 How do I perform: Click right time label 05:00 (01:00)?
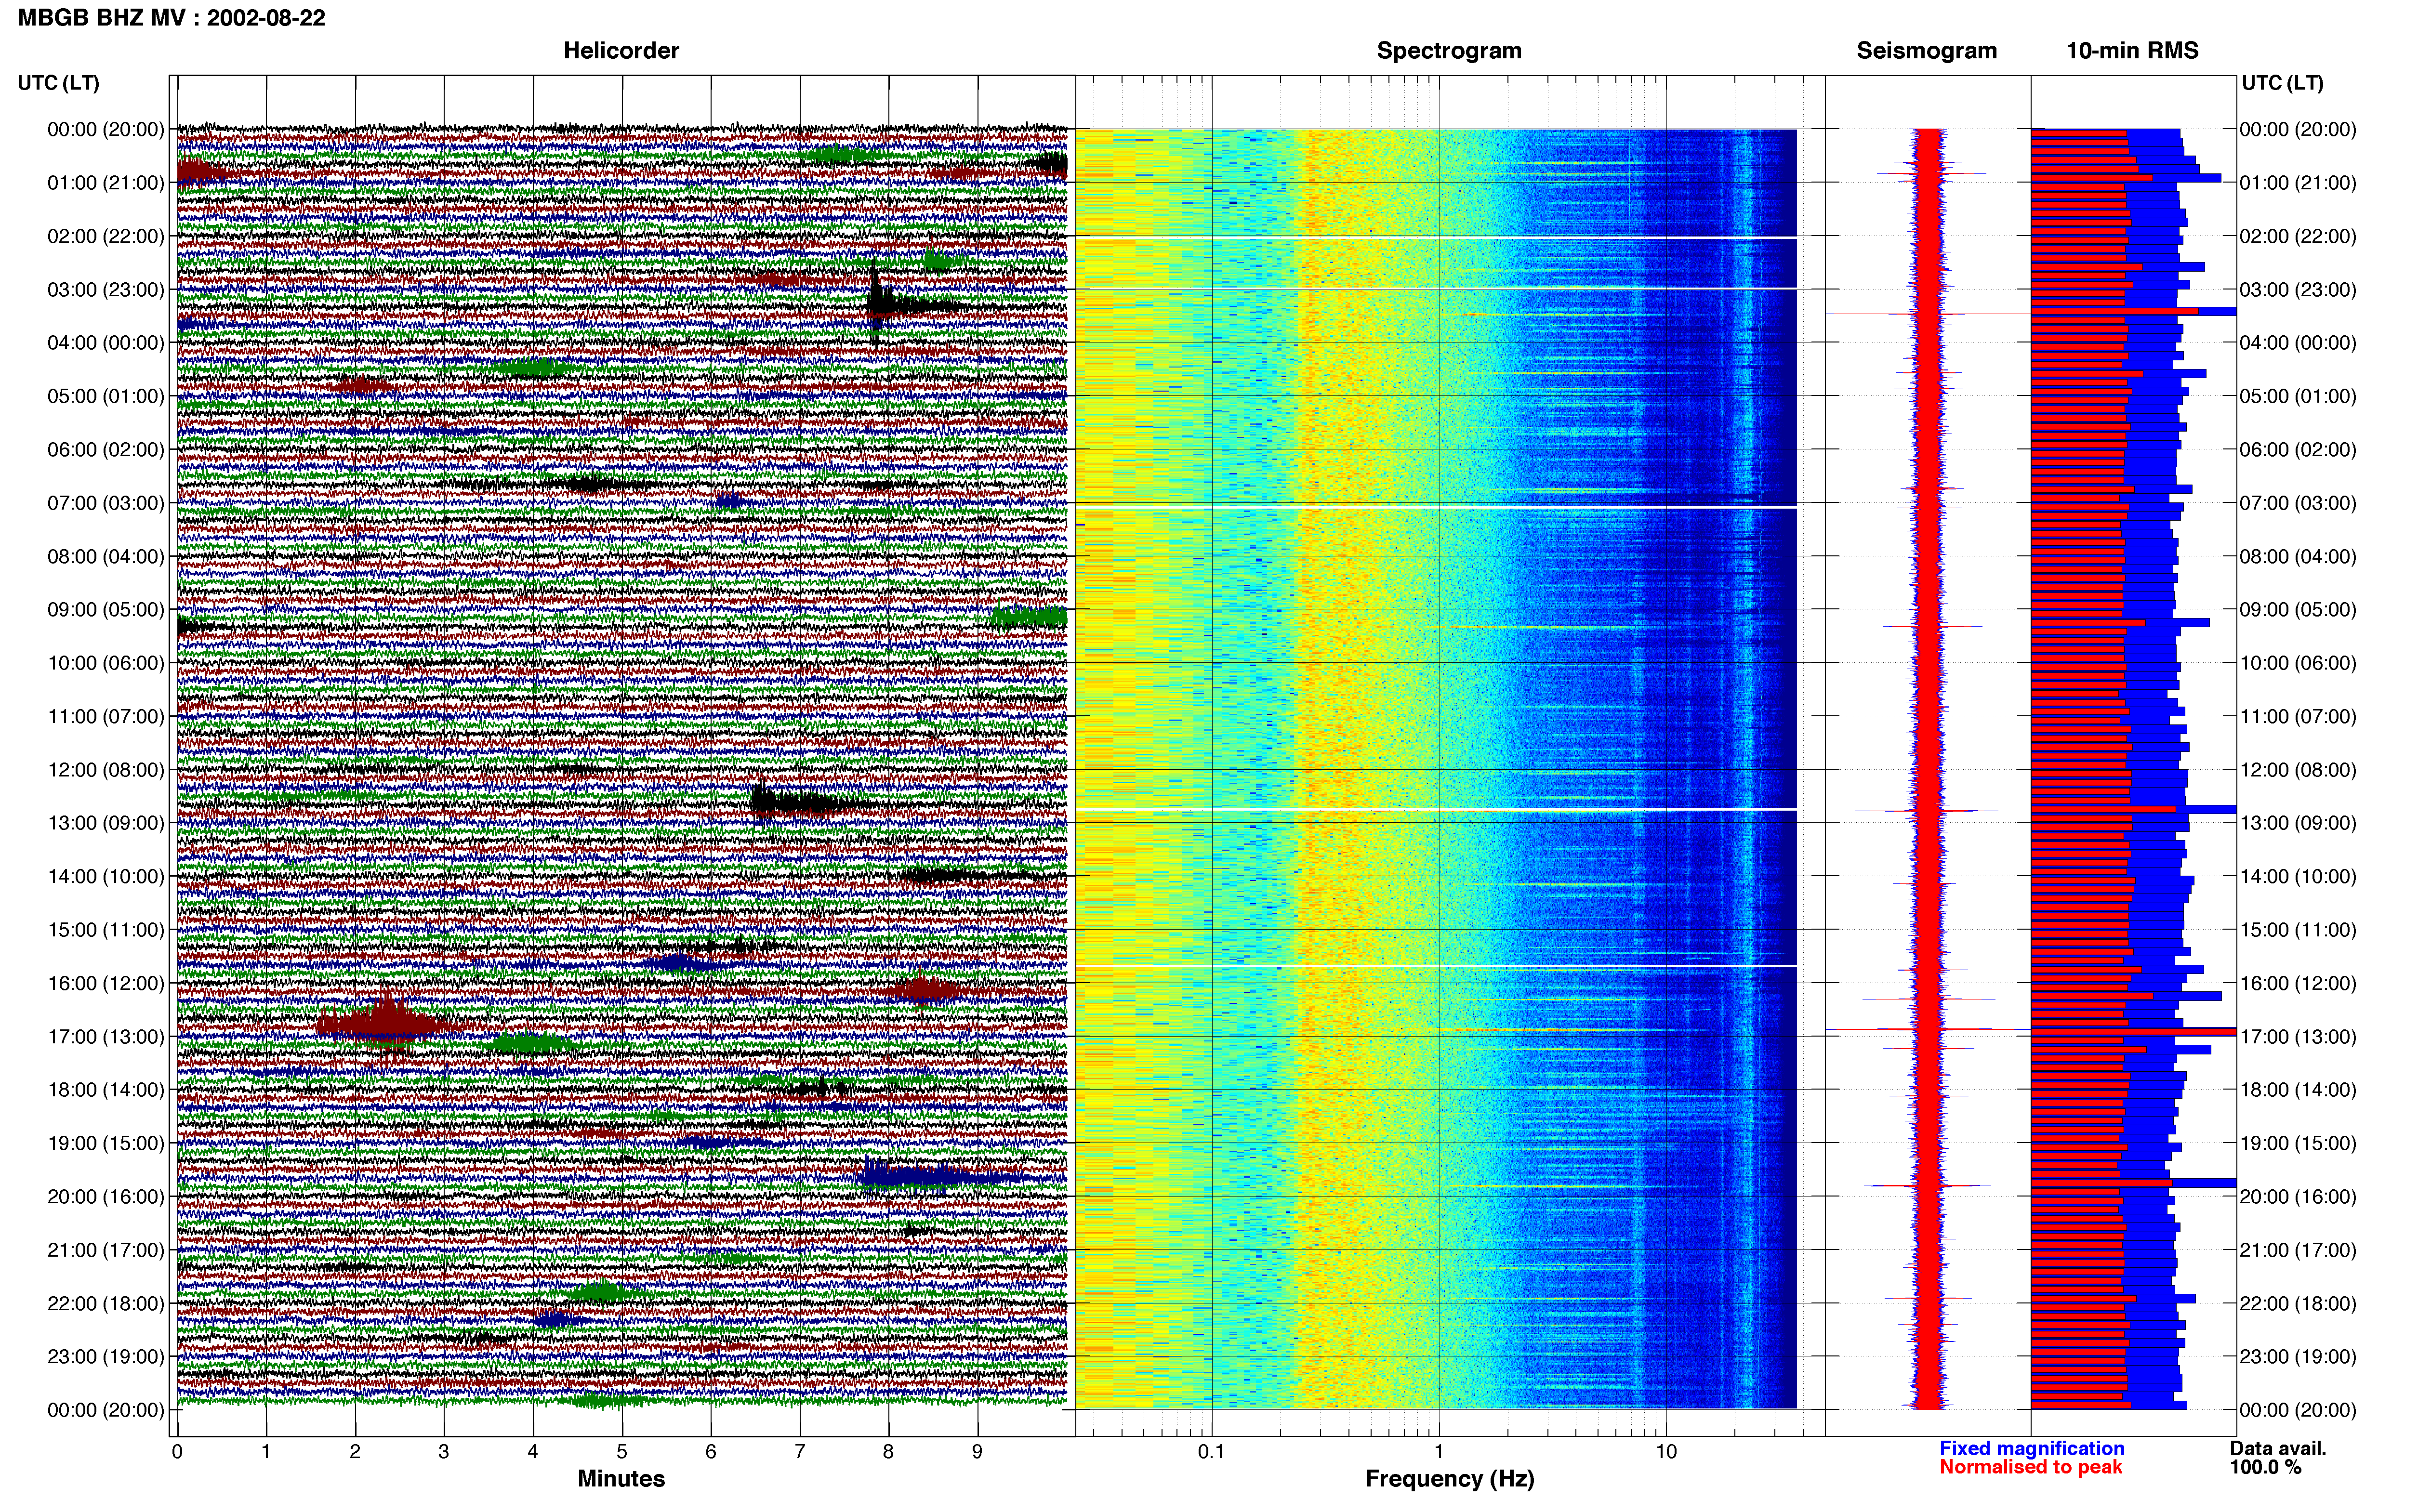[2298, 396]
